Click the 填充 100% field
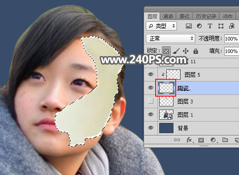 point(231,51)
